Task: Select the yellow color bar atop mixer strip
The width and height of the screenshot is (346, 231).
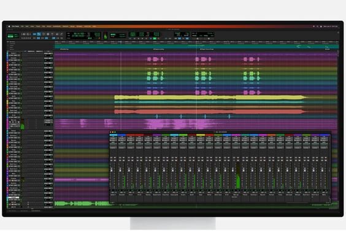Action: click(201, 135)
